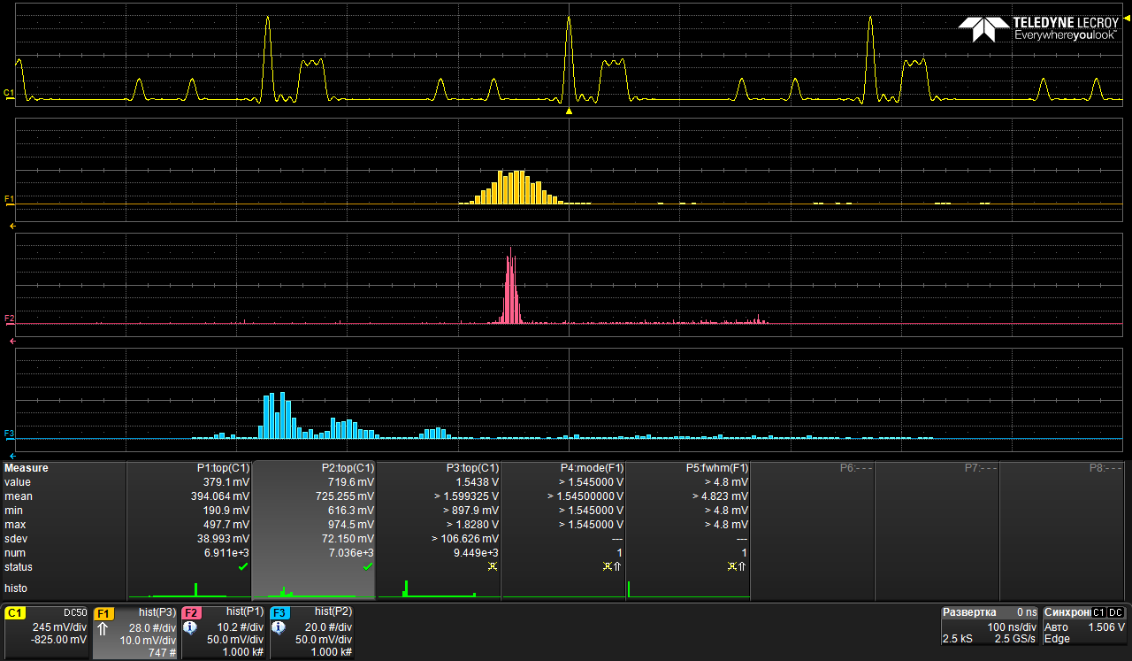Click the pink F2 trace badge
Image resolution: width=1132 pixels, height=661 pixels.
(192, 612)
